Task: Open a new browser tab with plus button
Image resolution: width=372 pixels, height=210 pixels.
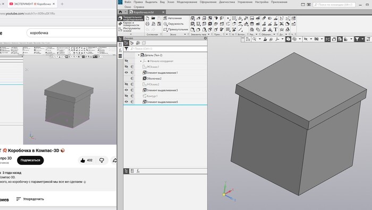Action: point(62,4)
